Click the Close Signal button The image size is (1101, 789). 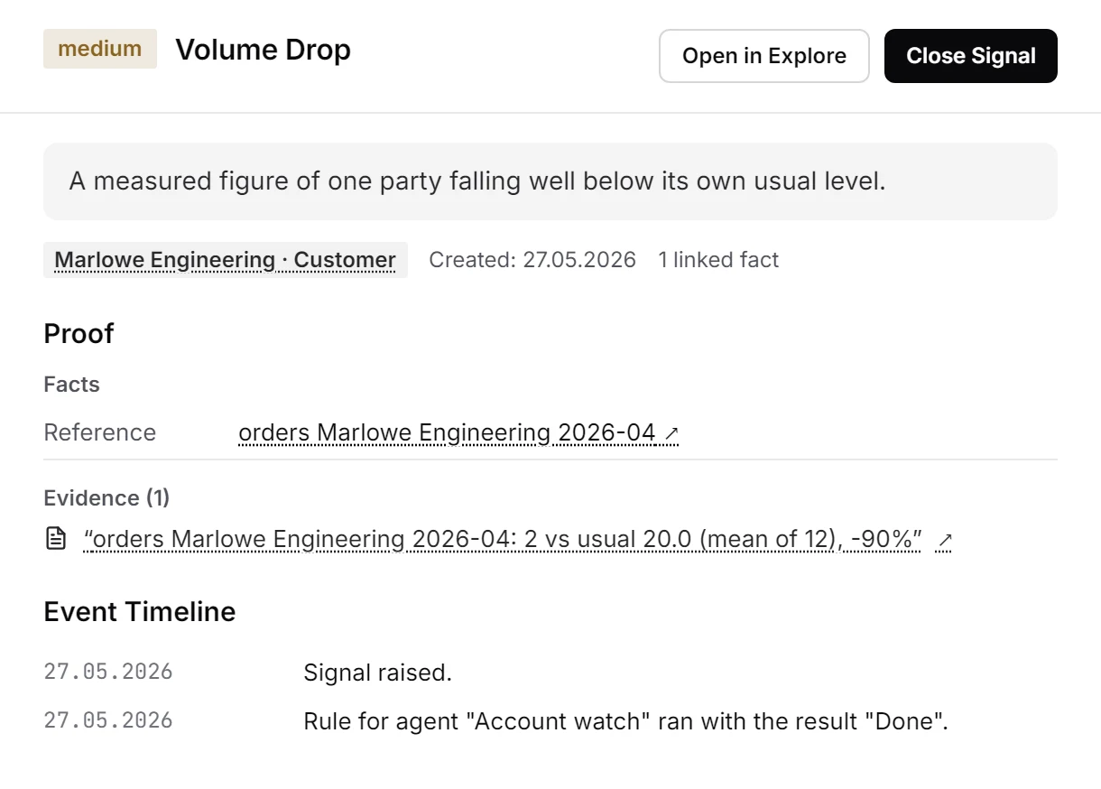click(970, 56)
